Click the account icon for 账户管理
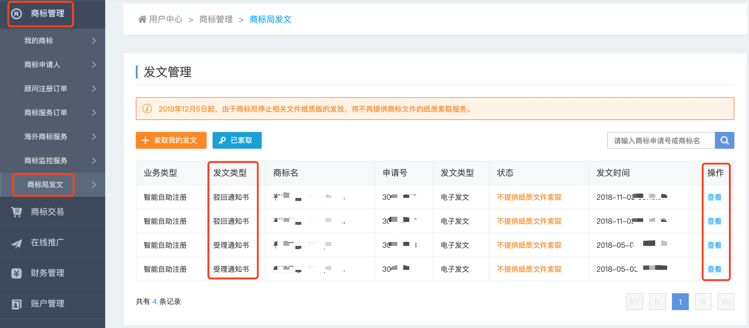749x328 pixels. point(16,304)
